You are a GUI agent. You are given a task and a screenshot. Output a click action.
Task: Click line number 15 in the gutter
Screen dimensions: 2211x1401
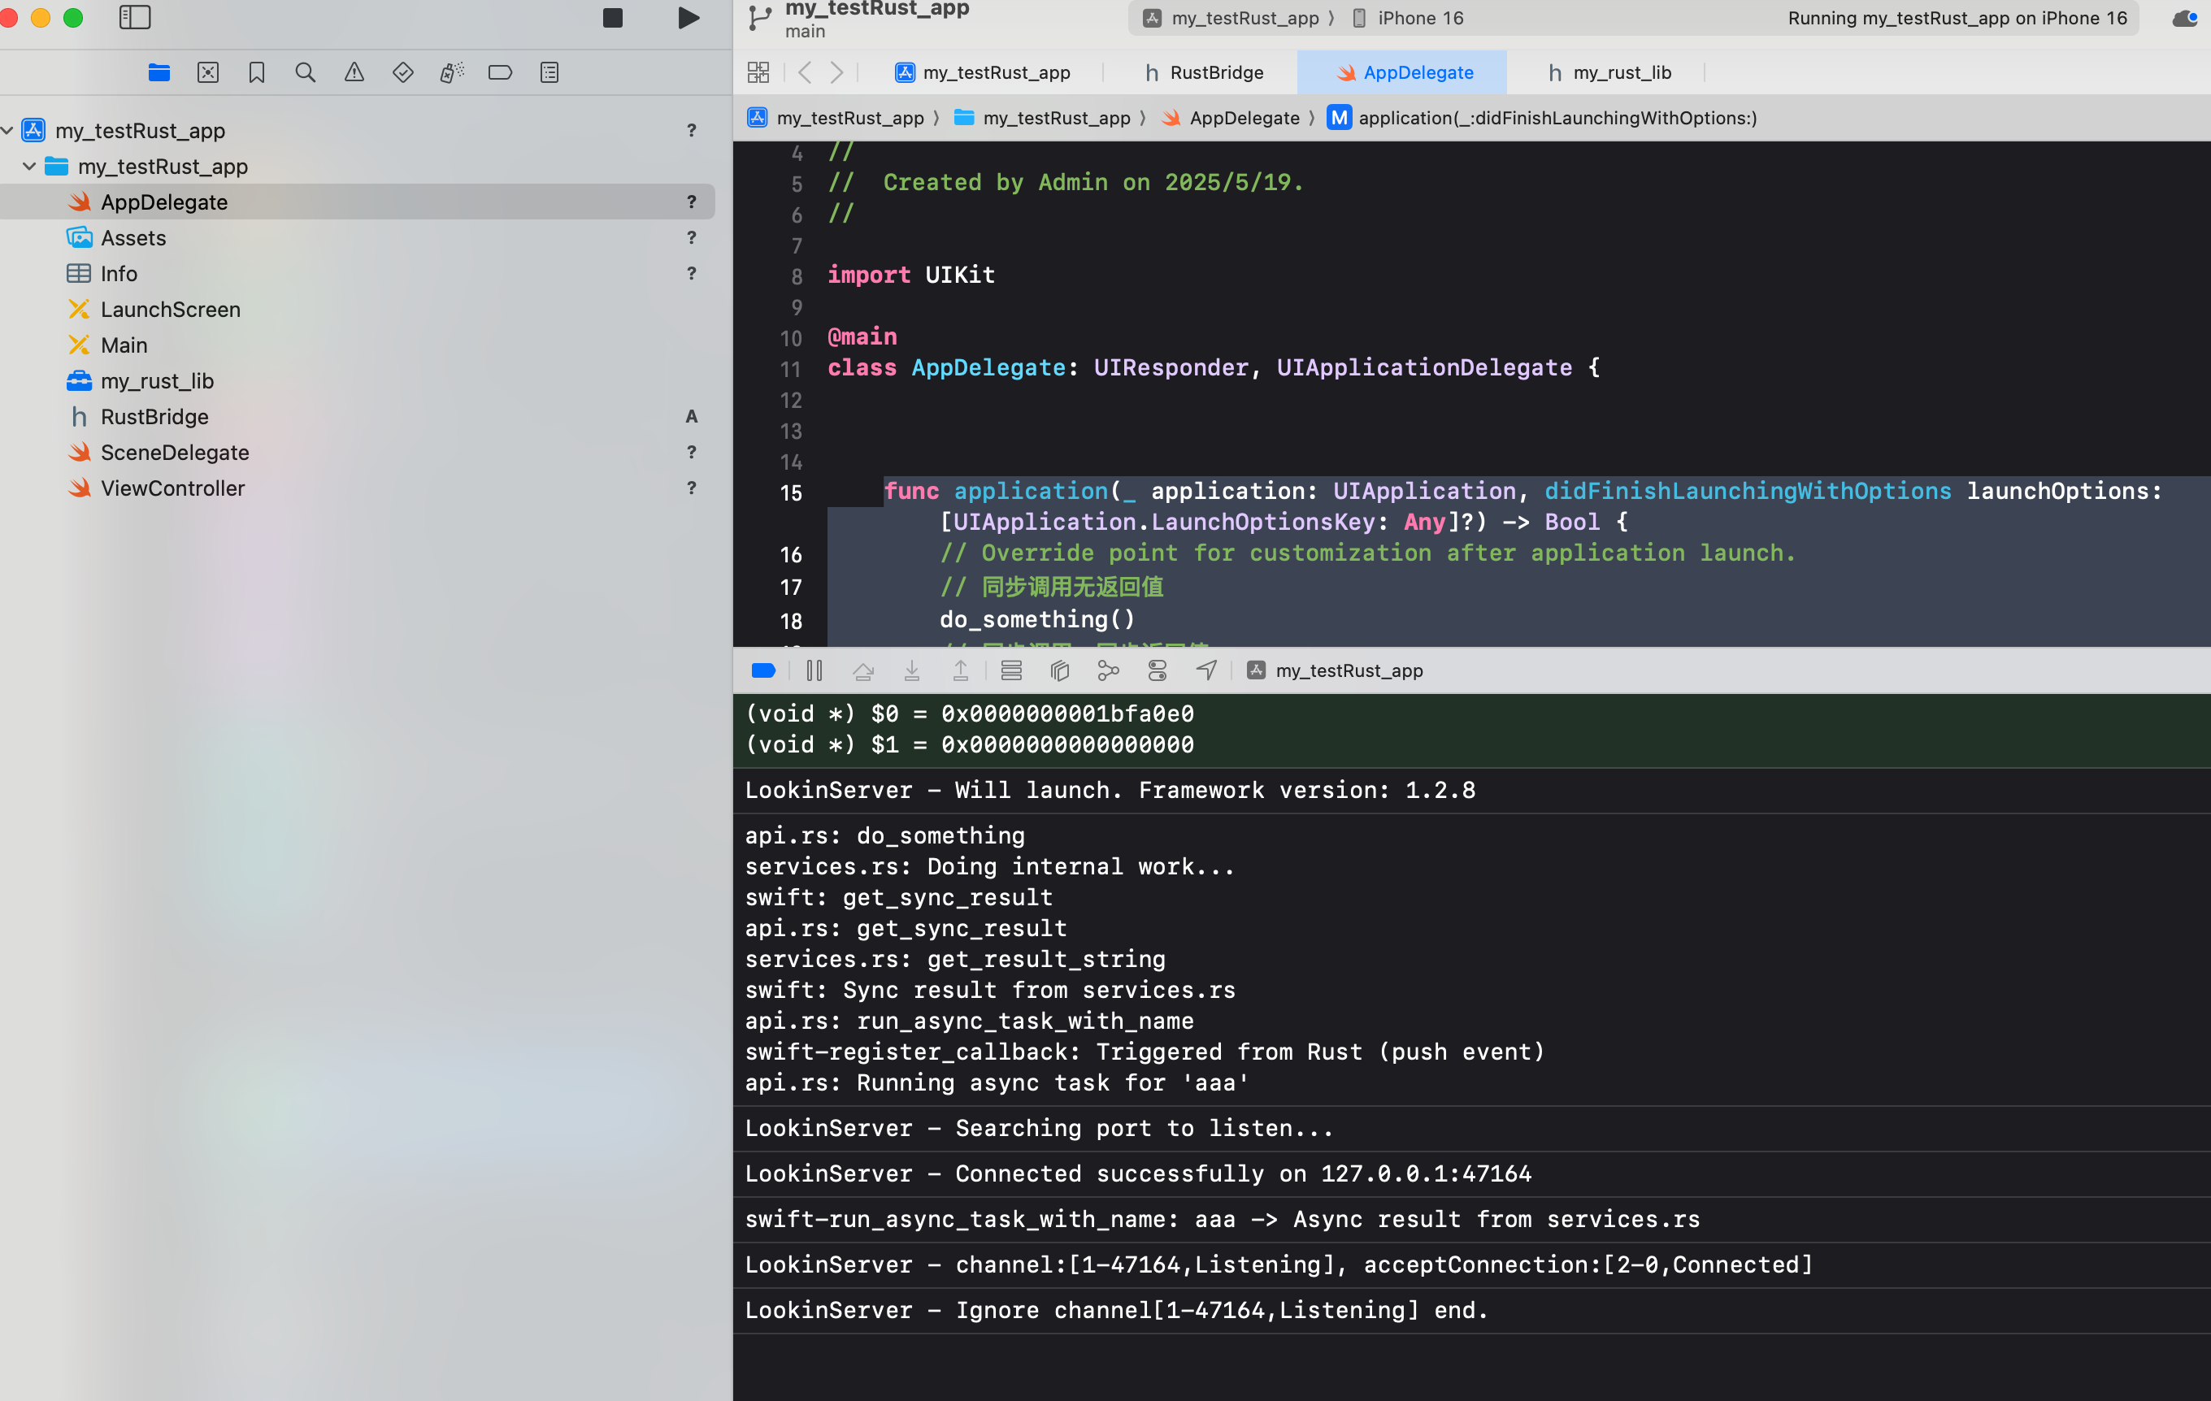click(791, 493)
